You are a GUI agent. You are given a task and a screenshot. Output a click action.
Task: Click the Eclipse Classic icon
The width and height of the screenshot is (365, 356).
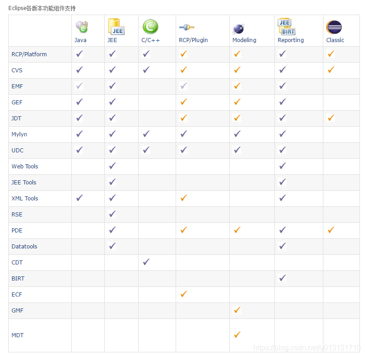(x=334, y=27)
